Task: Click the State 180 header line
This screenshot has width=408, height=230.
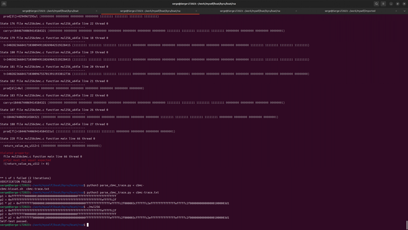Action: pos(54,52)
